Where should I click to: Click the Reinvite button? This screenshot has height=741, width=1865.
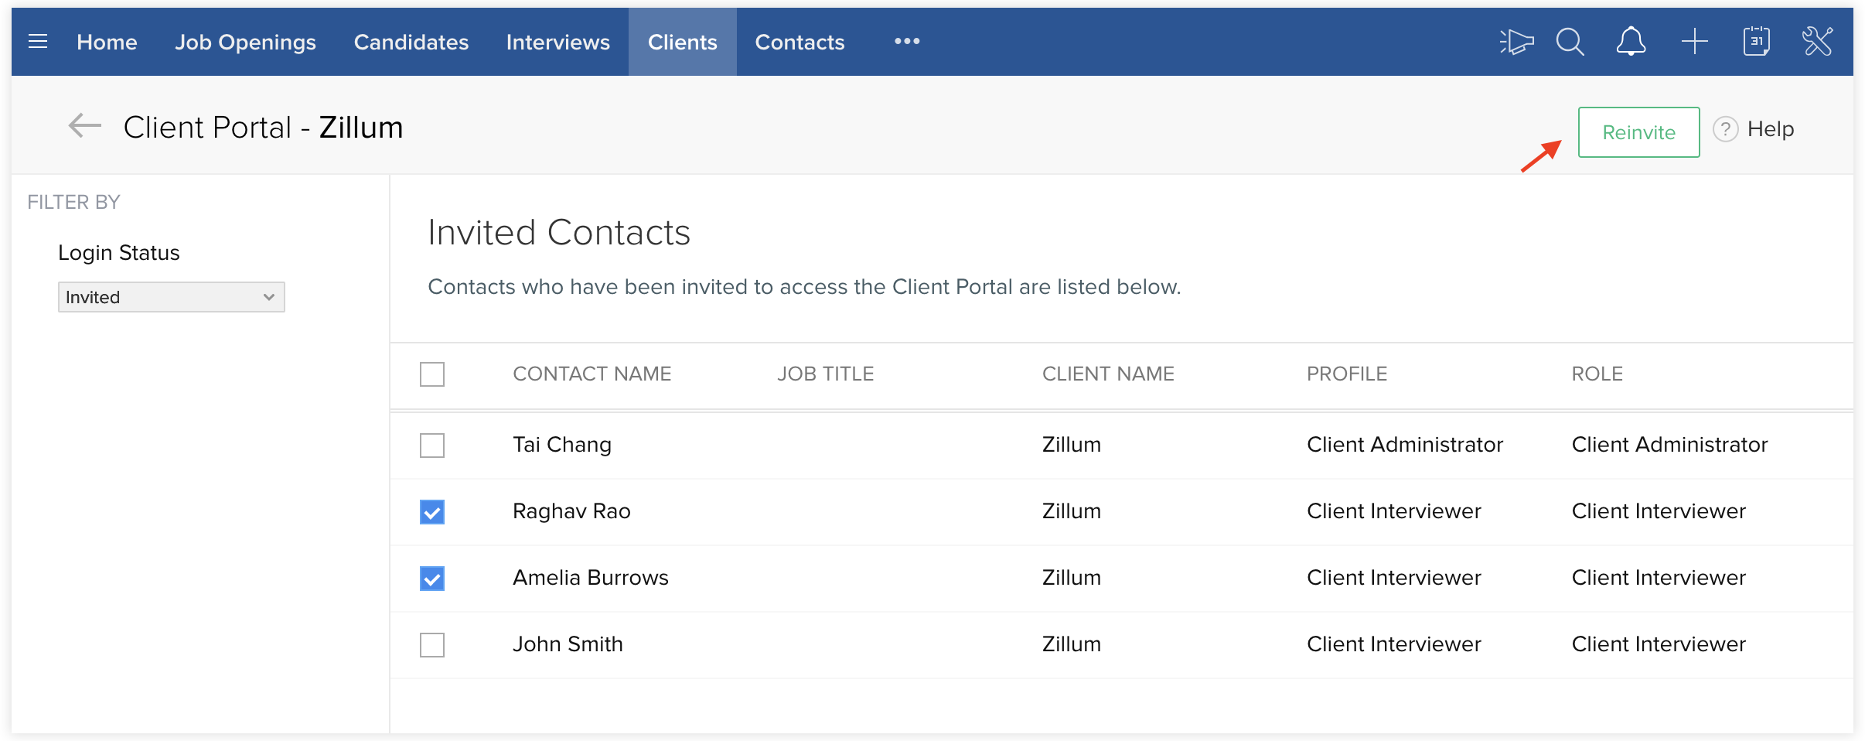pyautogui.click(x=1638, y=132)
